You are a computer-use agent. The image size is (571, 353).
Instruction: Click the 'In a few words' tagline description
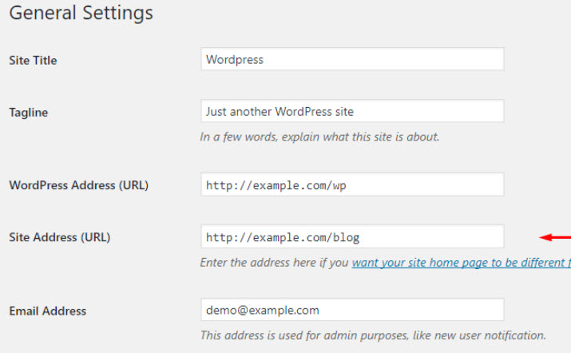pos(319,137)
